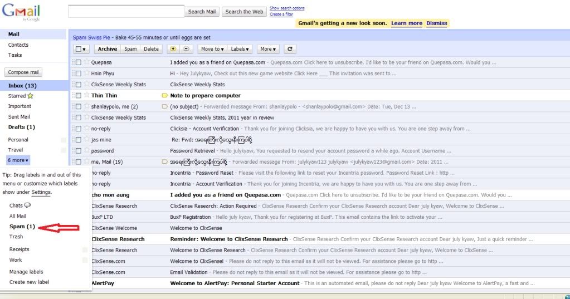Click the Spam toolbar button
The image size is (570, 299).
click(130, 49)
